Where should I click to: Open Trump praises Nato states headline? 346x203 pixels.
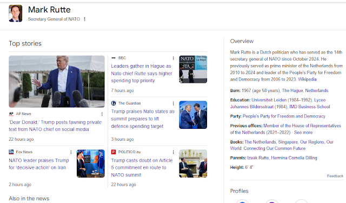(143, 119)
